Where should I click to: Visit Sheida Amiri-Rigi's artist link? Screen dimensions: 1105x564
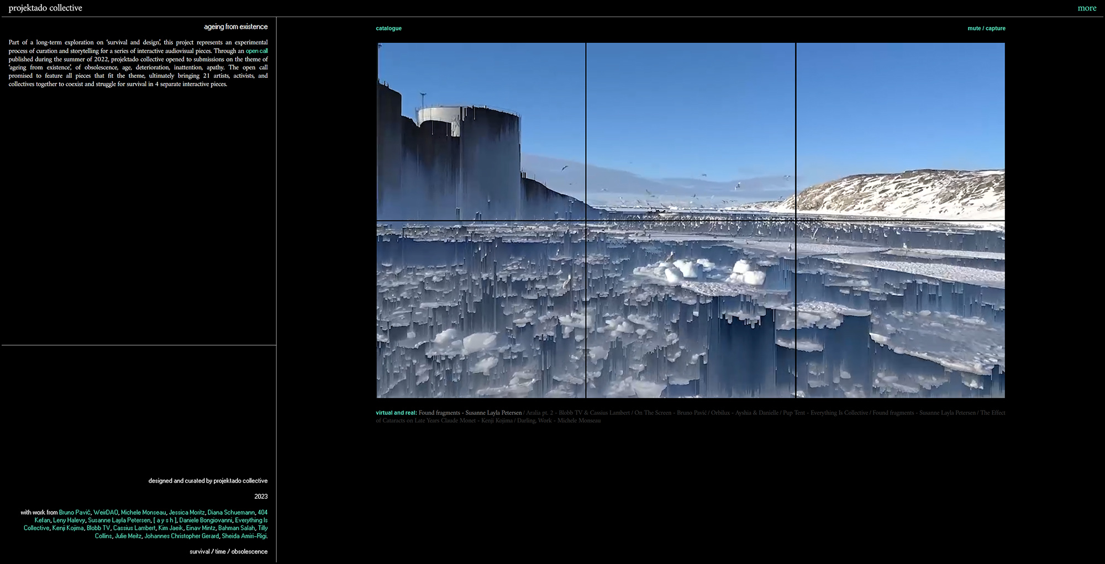point(244,536)
